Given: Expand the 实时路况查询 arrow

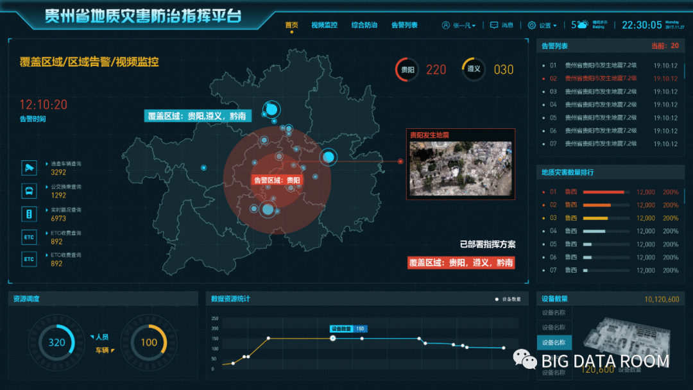Looking at the screenshot, I should tap(47, 209).
